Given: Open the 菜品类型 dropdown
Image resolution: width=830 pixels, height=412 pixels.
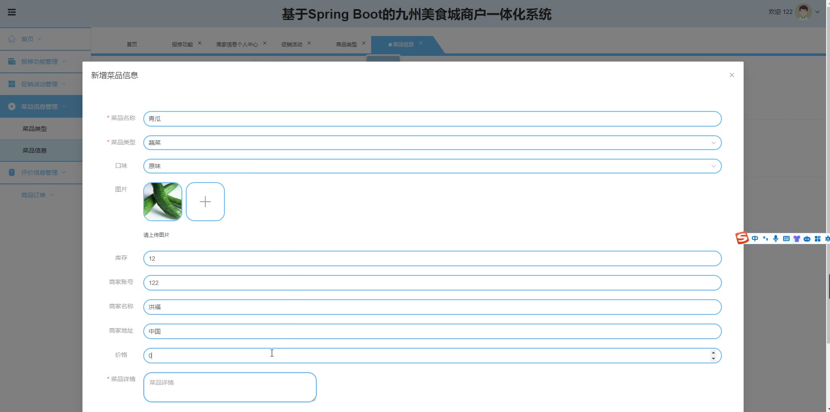Looking at the screenshot, I should [432, 143].
